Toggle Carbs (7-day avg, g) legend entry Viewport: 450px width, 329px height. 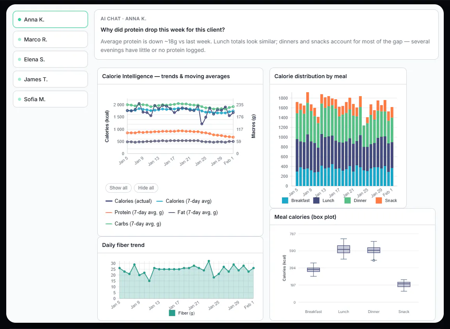[x=133, y=224]
